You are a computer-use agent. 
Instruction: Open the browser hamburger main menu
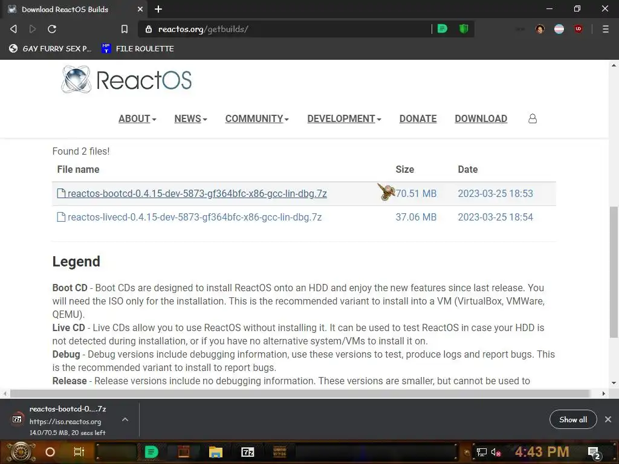pos(606,29)
